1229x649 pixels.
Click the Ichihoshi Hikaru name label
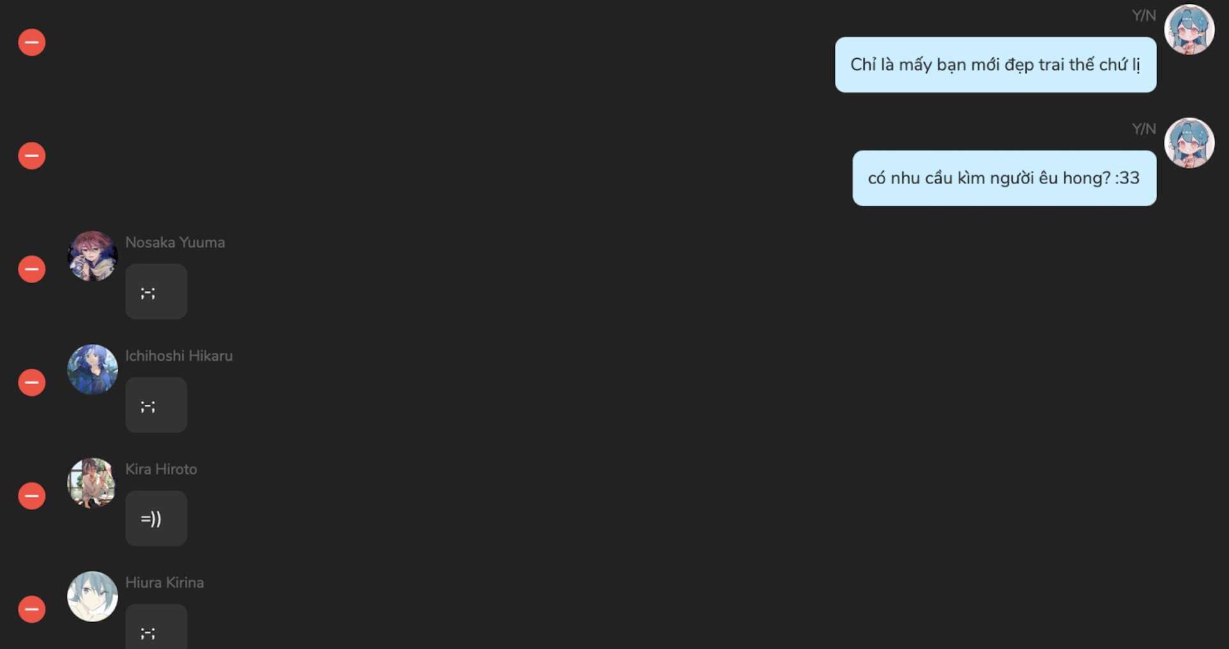(179, 356)
